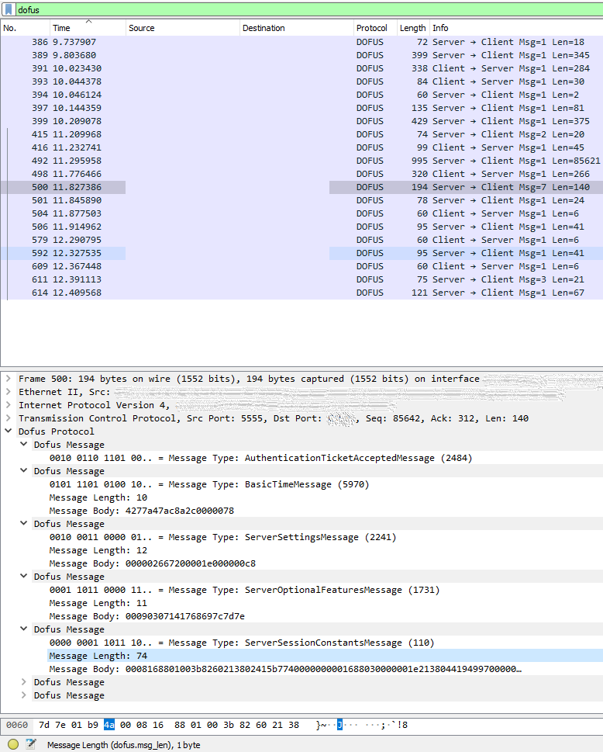Select packet 611 with Msg=3 Len=21
The width and height of the screenshot is (603, 752).
pos(301,279)
